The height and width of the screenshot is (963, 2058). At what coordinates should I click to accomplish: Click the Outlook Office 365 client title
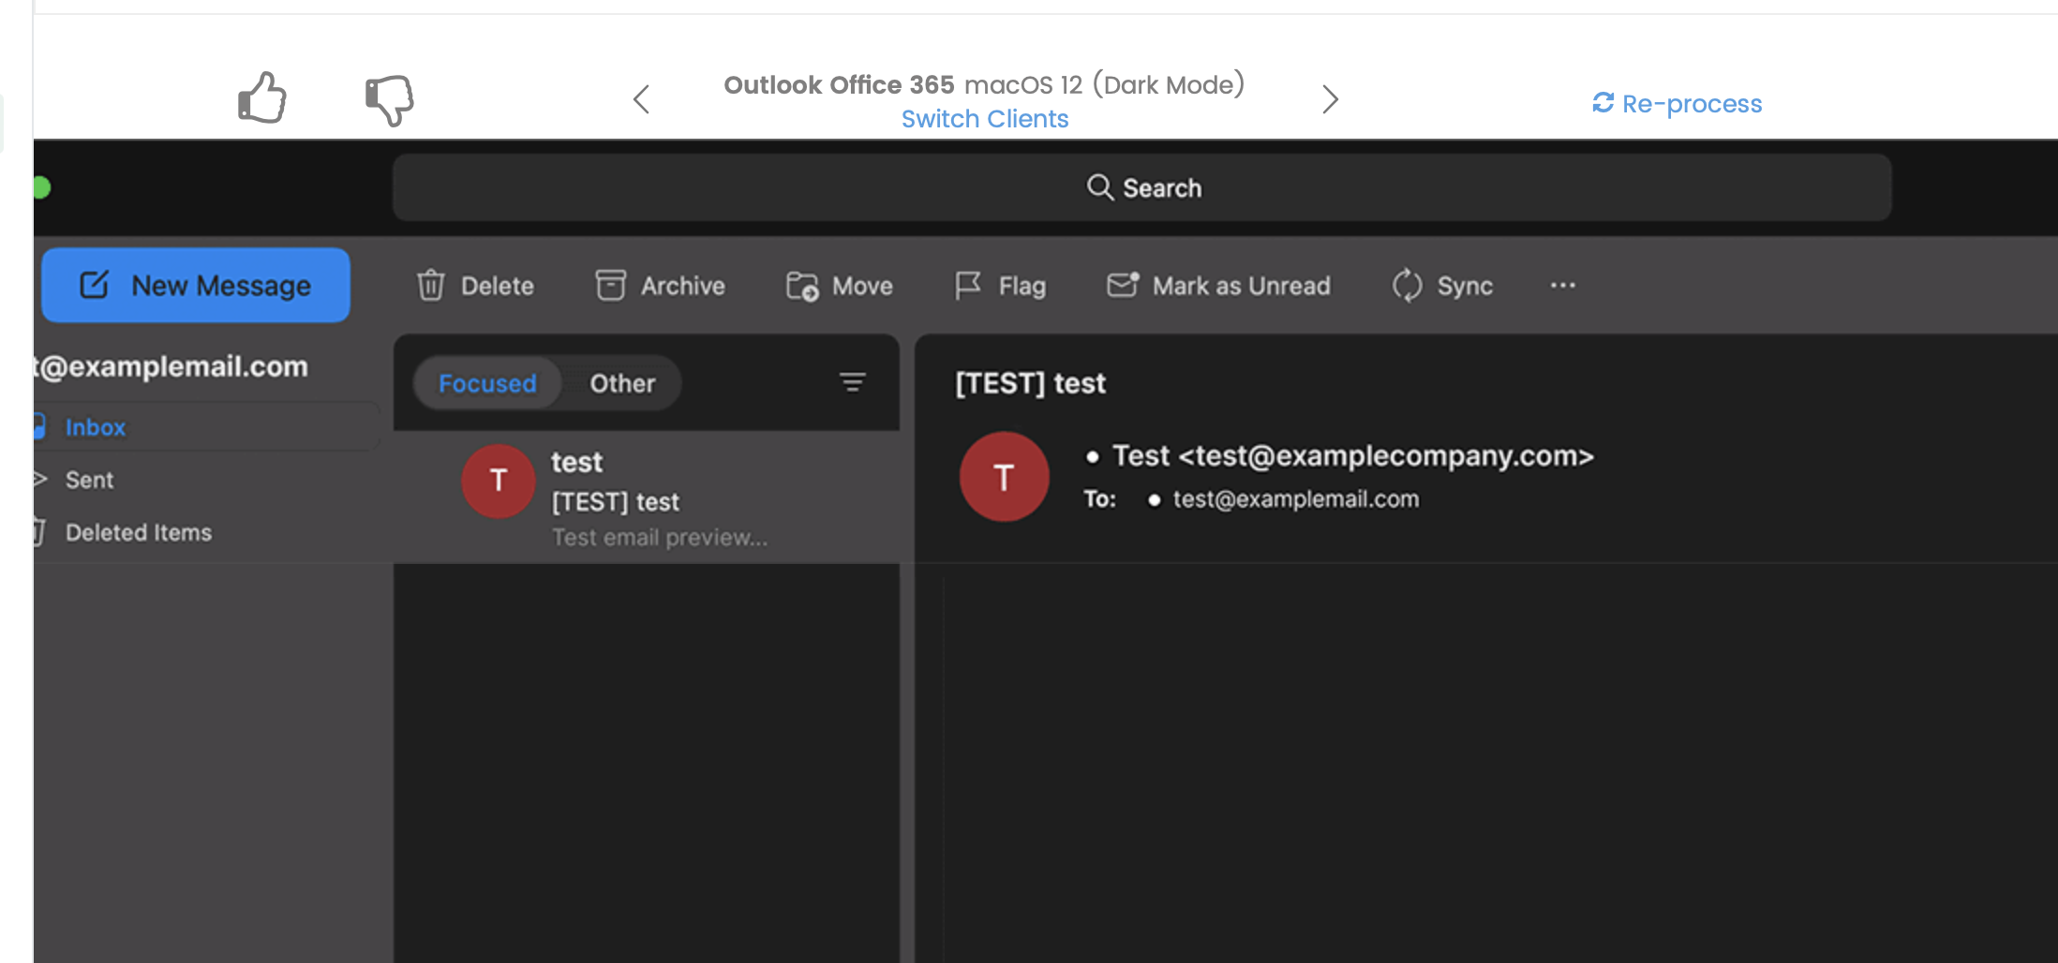984,84
